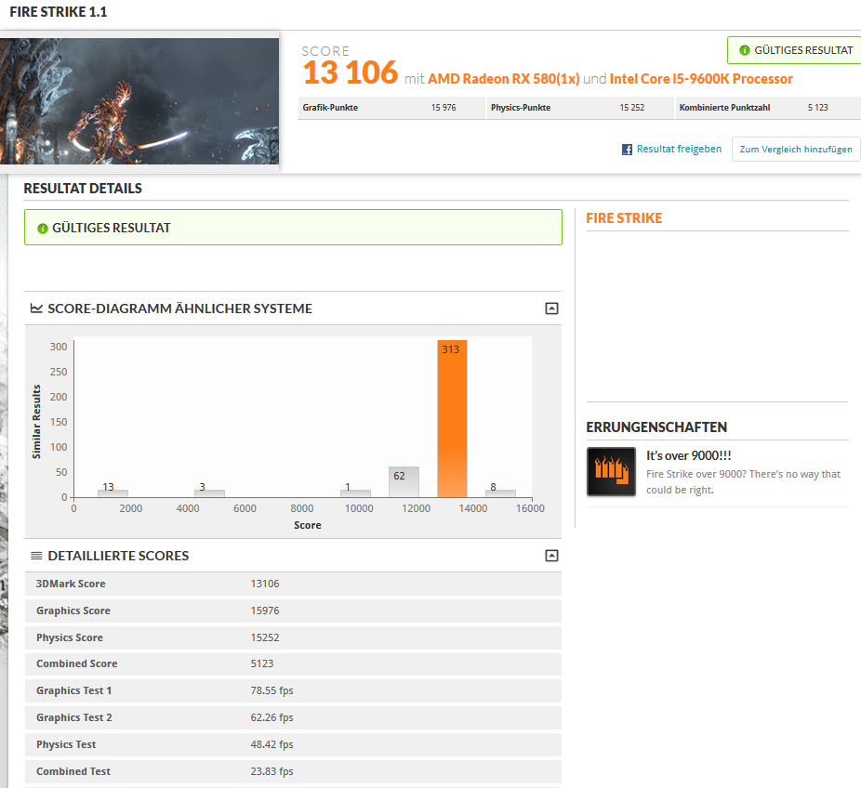Click the gray bar labeled 62

pos(404,481)
